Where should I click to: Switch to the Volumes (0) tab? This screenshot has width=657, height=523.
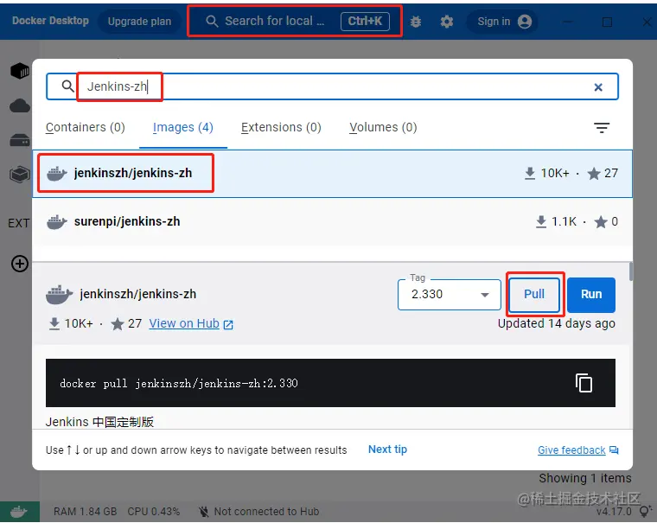coord(383,127)
